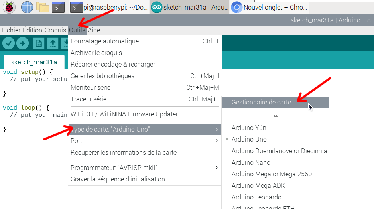Screen dimensions: 374x209
Task: Select the sketch_mar31a editor tab
Action: [34, 62]
